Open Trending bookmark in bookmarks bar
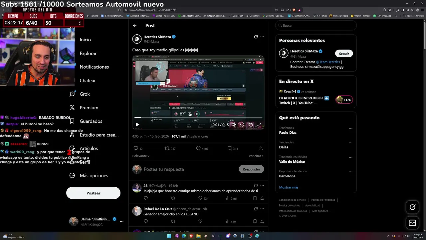The width and height of the screenshot is (426, 240). [x=93, y=16]
